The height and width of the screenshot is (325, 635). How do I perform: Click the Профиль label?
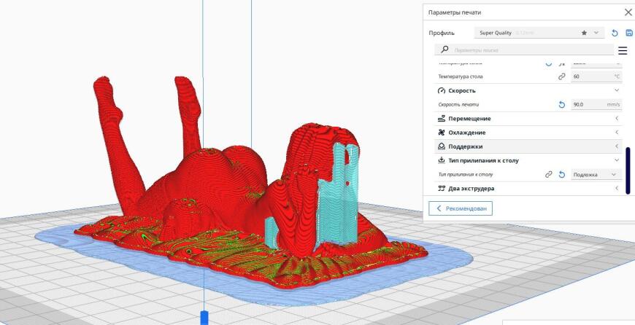pyautogui.click(x=442, y=33)
